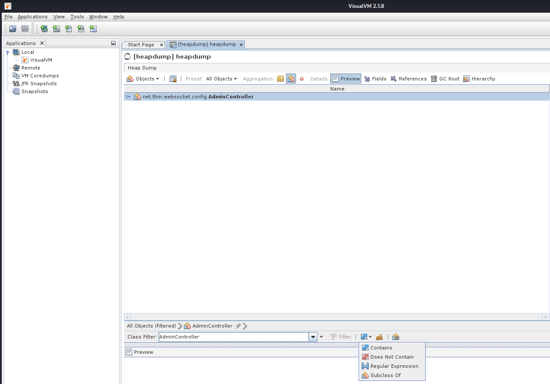Open the Tools menu
The image size is (550, 384).
coord(77,17)
